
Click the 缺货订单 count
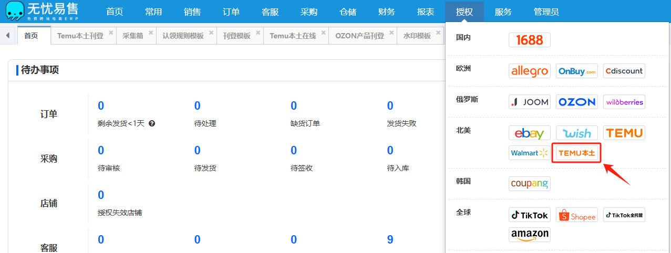point(294,106)
